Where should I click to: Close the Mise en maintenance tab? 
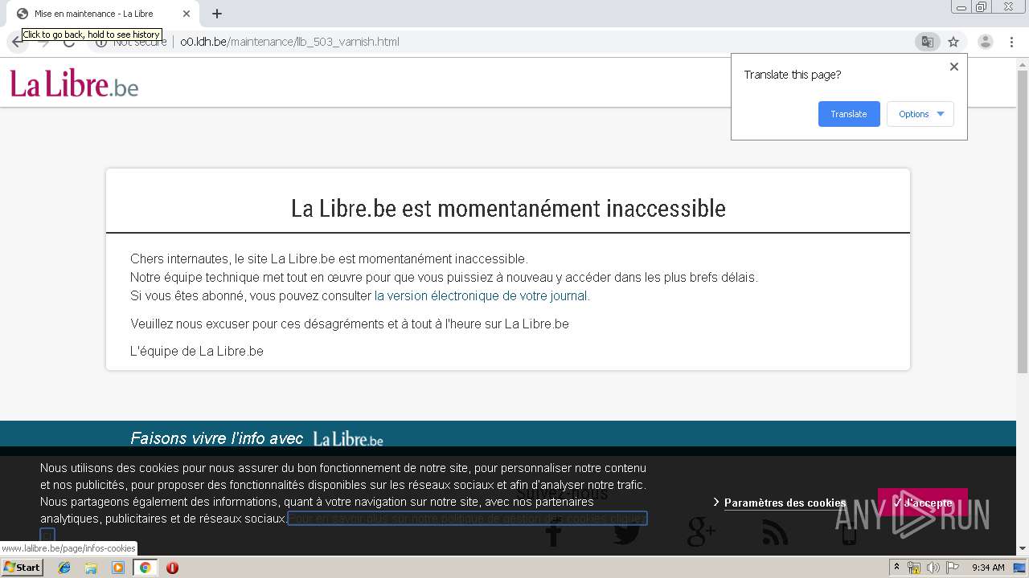pos(187,14)
